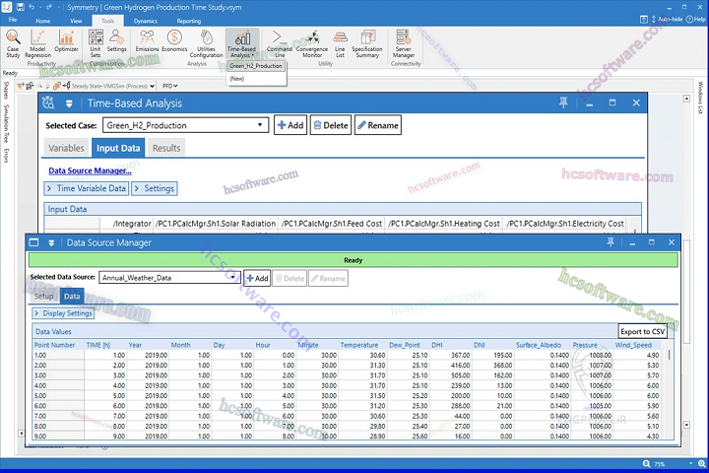Click the DNI column header
Screen dimensions: 709x473
(480, 345)
